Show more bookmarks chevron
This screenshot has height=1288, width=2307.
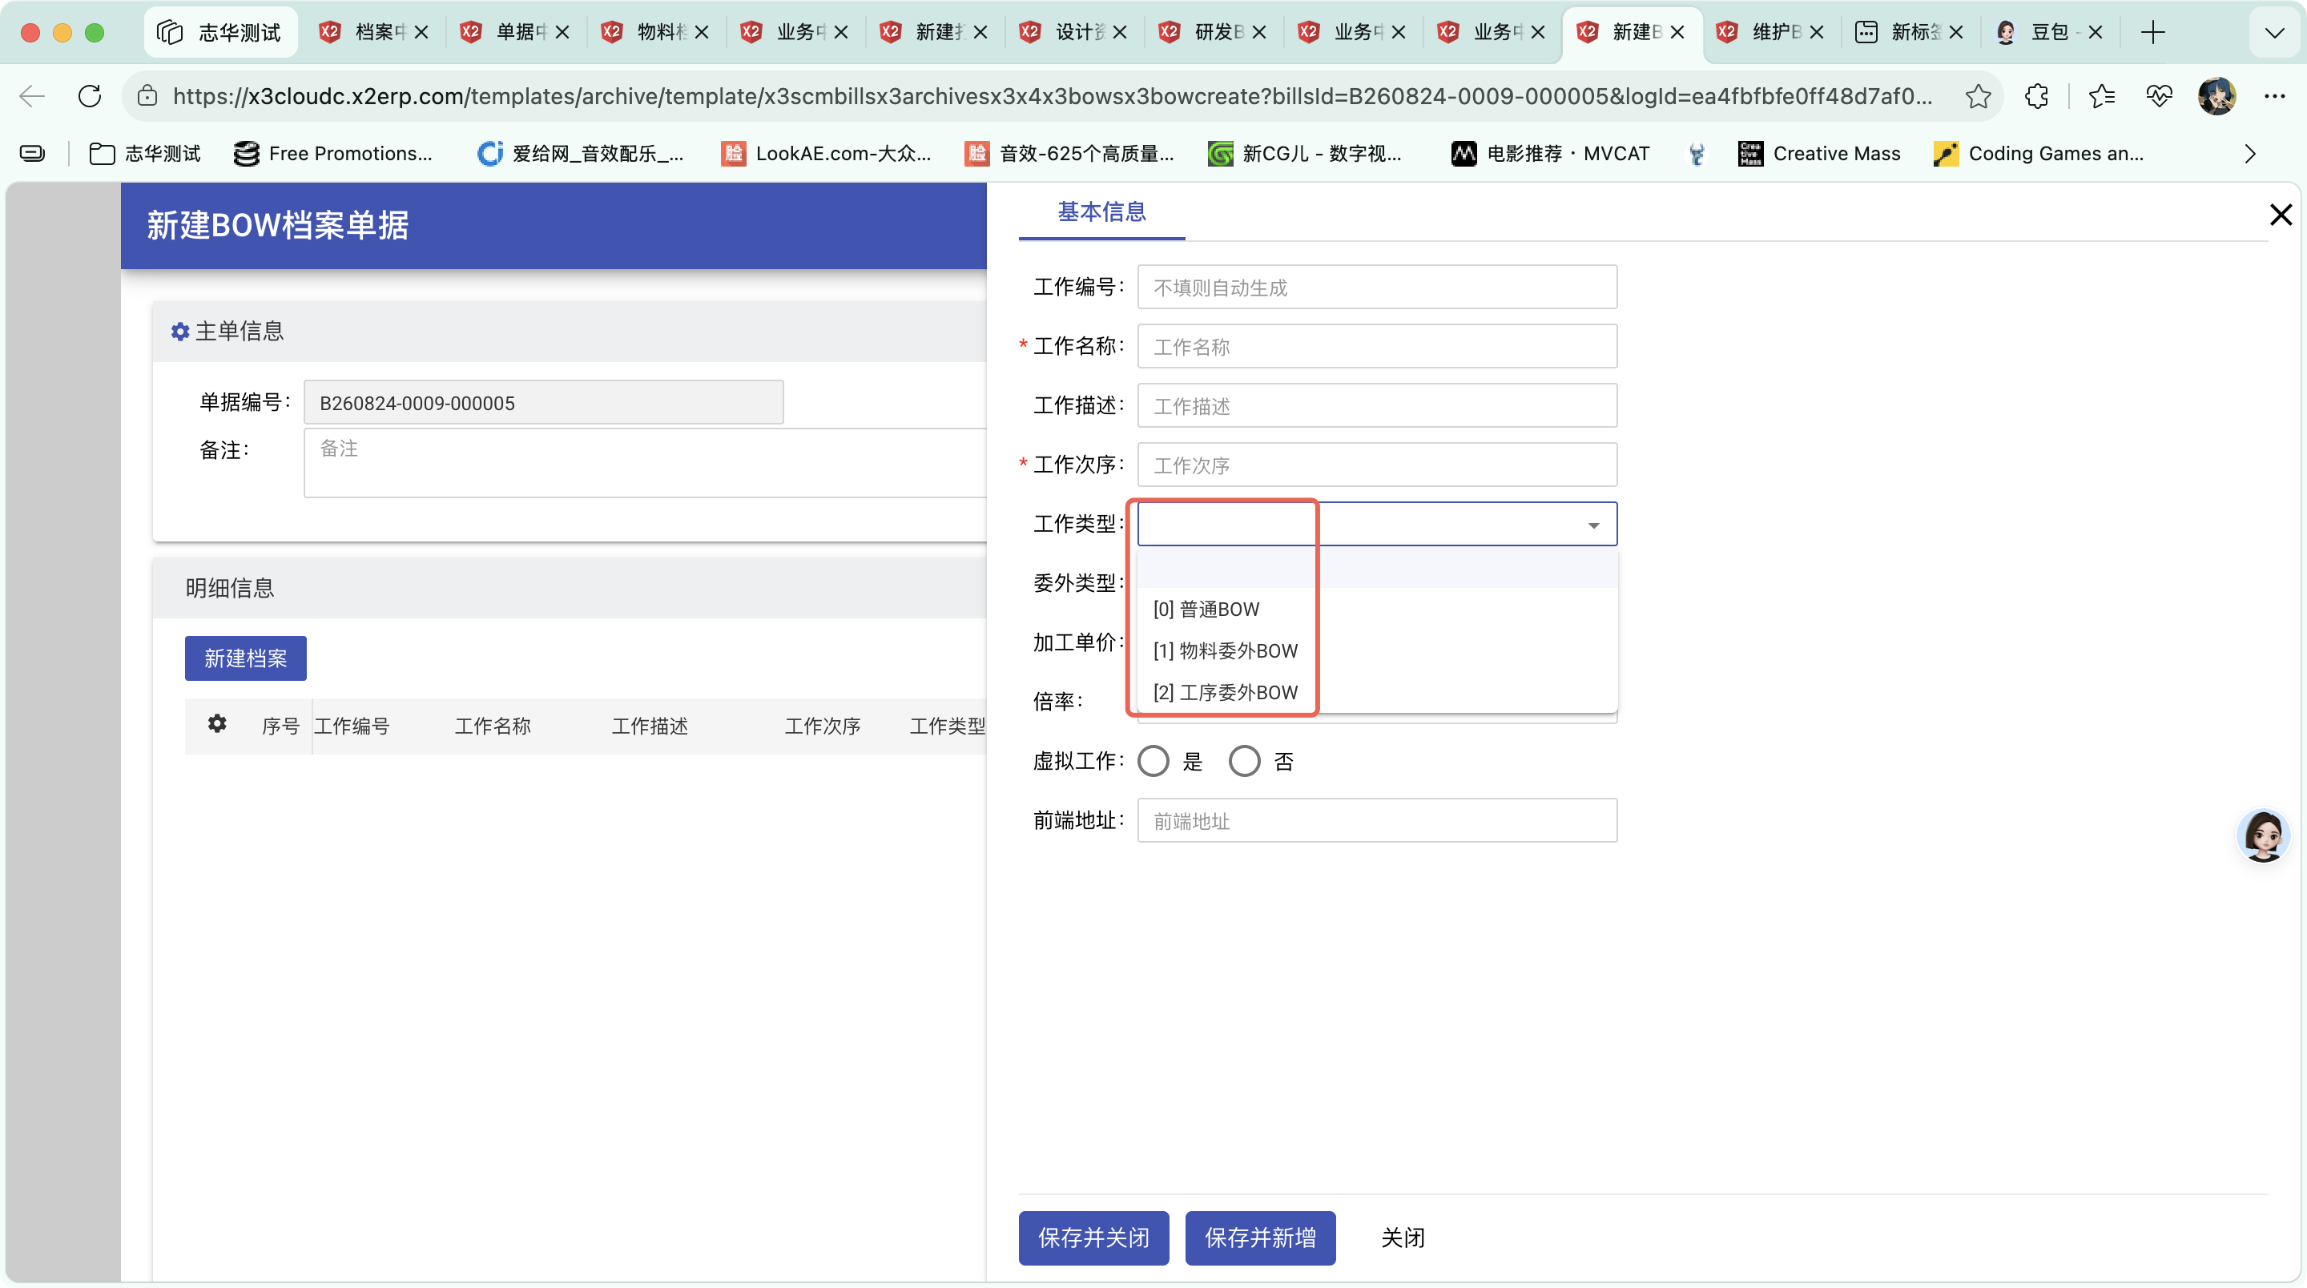[x=2249, y=153]
